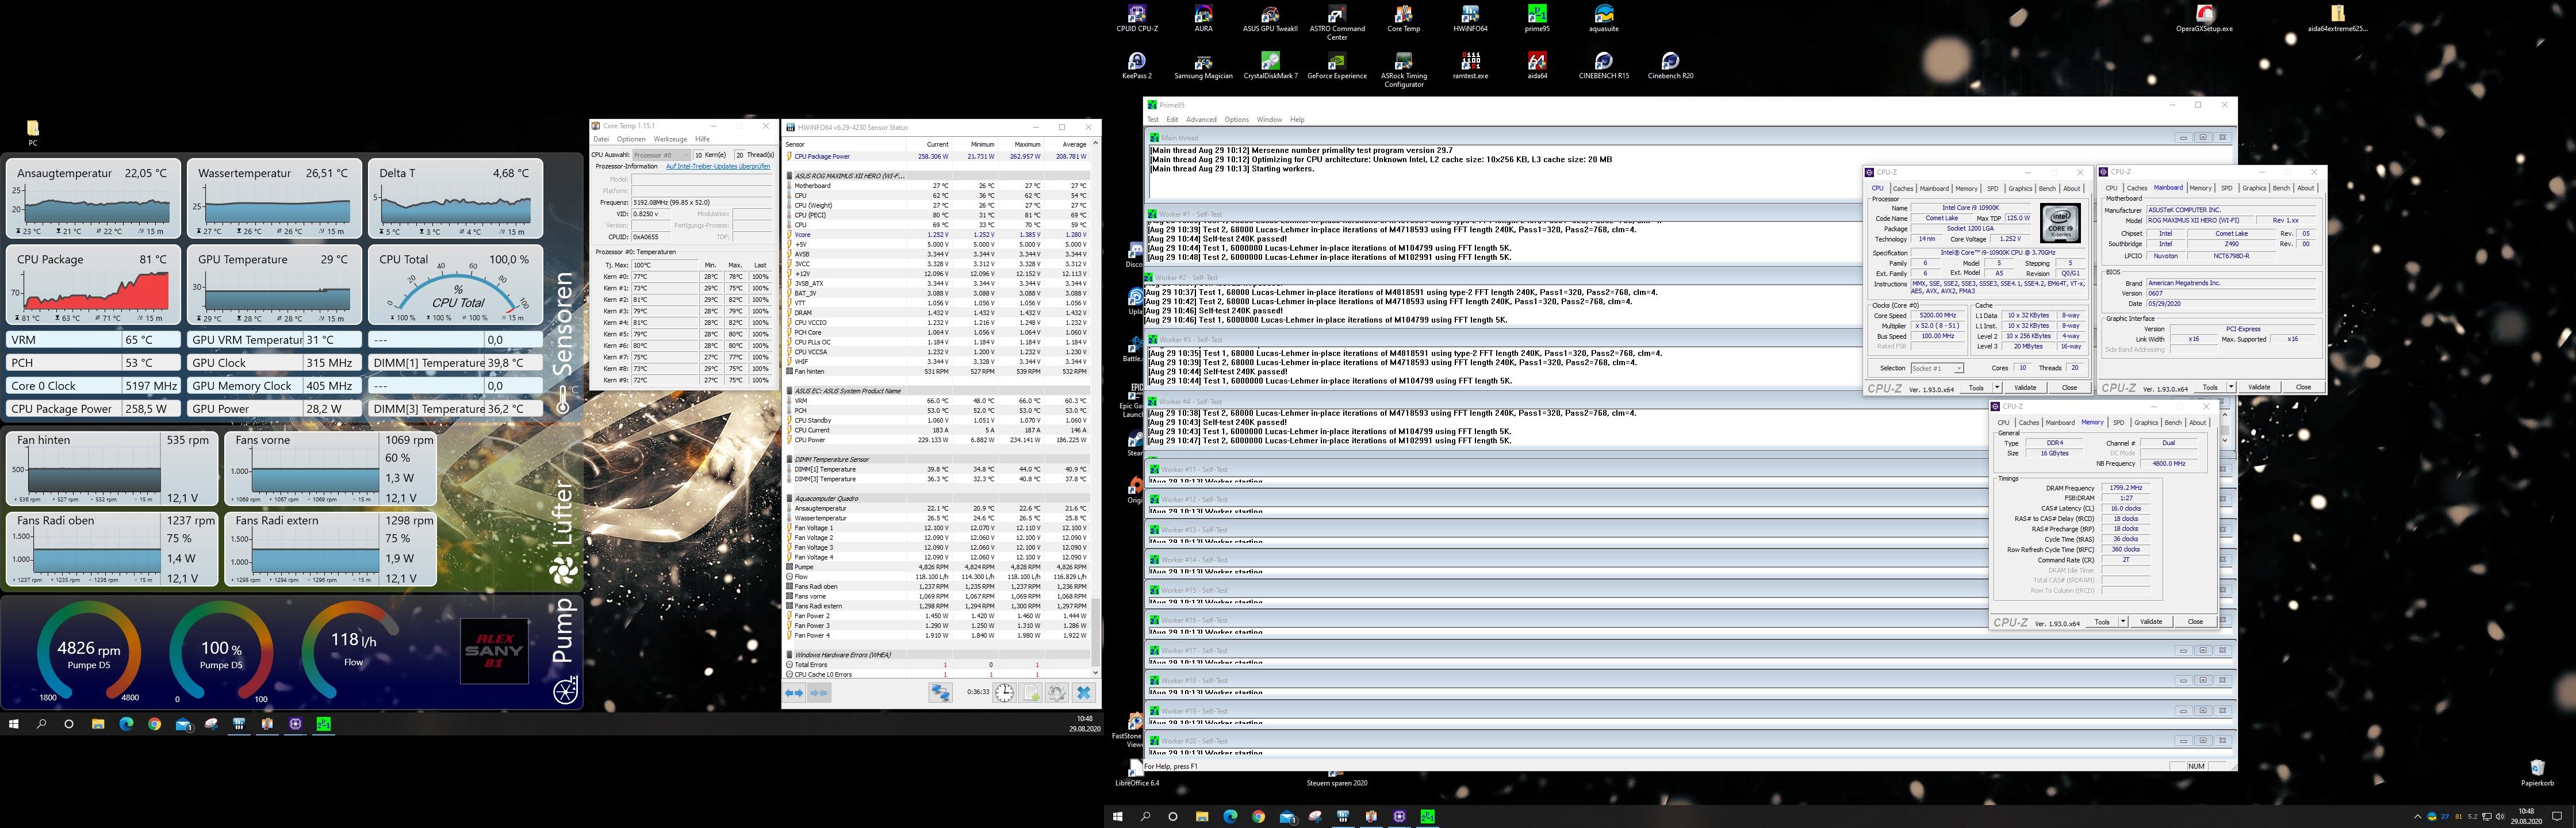This screenshot has width=2576, height=828.
Task: Start HWiNFO logging sheet icon
Action: click(1031, 692)
